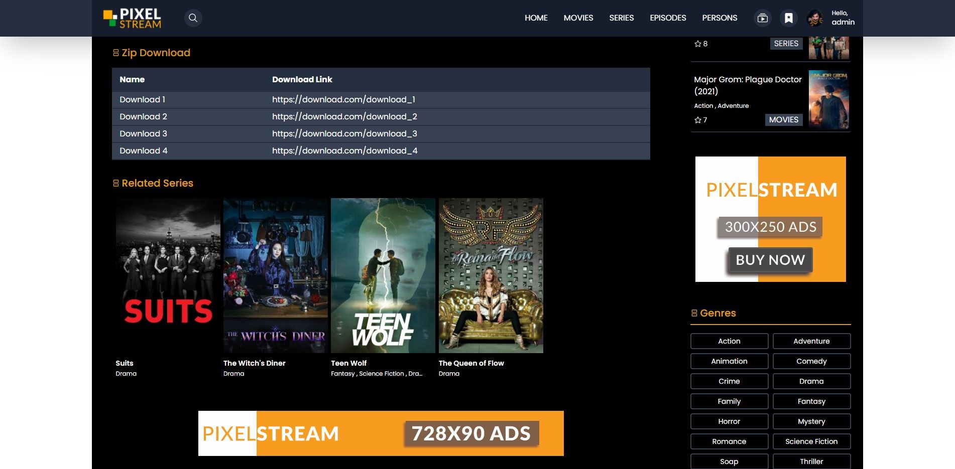Open the SERIES menu
The height and width of the screenshot is (469, 955).
pos(622,18)
